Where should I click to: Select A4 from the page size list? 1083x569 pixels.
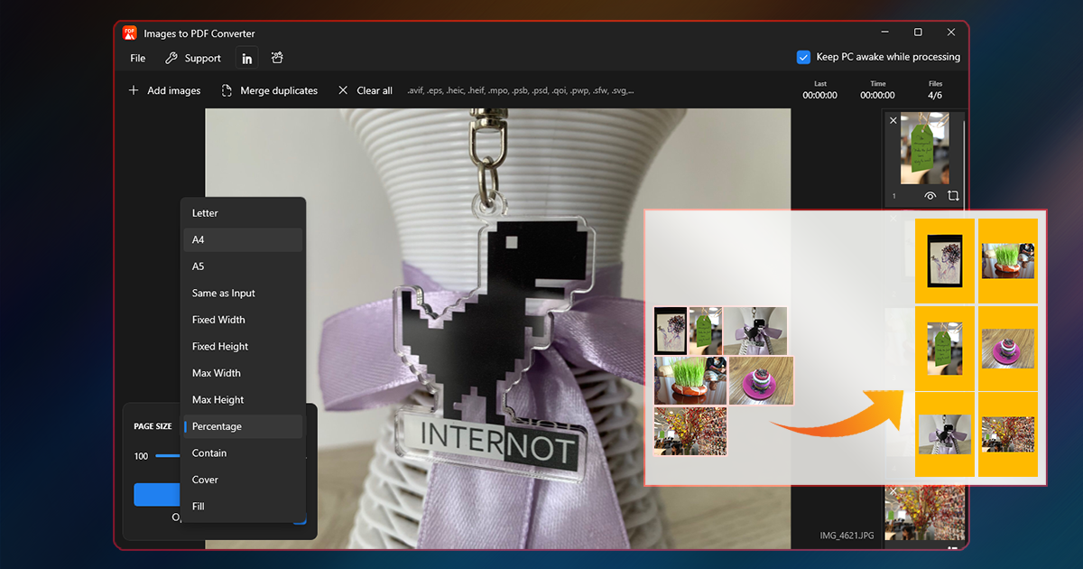243,239
